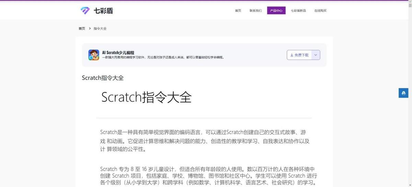Click the product description under AI Scratch少儿编程
The width and height of the screenshot is (412, 187).
tap(163, 58)
